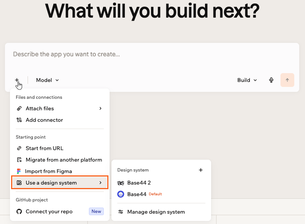Click the blue Base44 logo icon
This screenshot has width=305, height=224.
121,194
